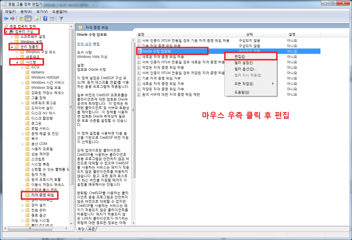Select the 디스크 할당량 tree folder

(42, 118)
